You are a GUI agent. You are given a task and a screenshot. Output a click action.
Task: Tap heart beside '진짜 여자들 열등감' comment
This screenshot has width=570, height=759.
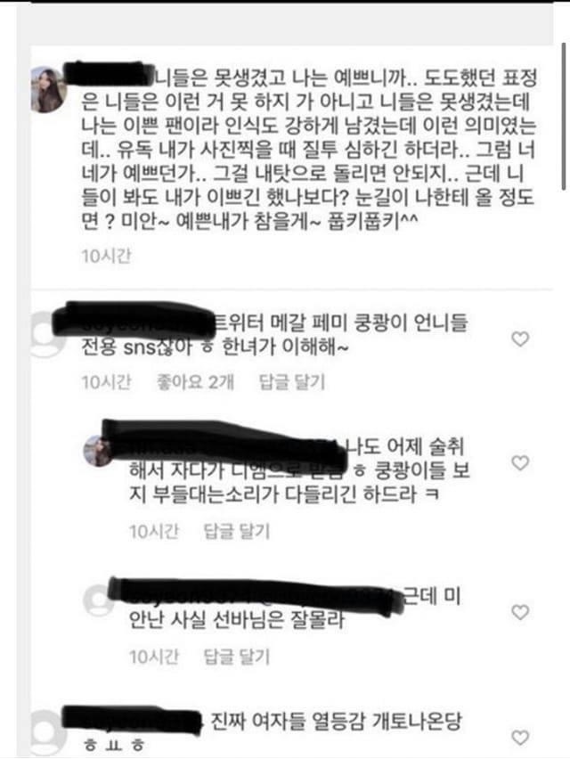[x=520, y=738]
